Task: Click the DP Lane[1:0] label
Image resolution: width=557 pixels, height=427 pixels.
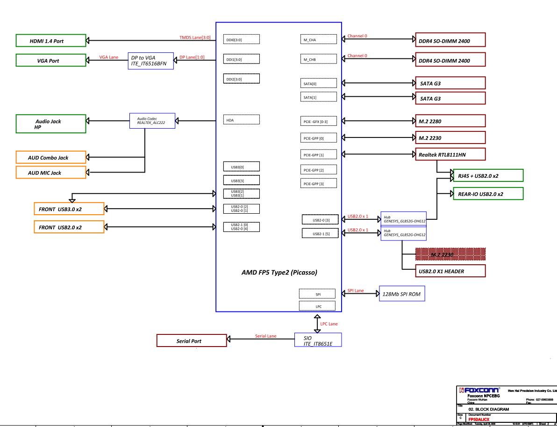Action: [192, 57]
